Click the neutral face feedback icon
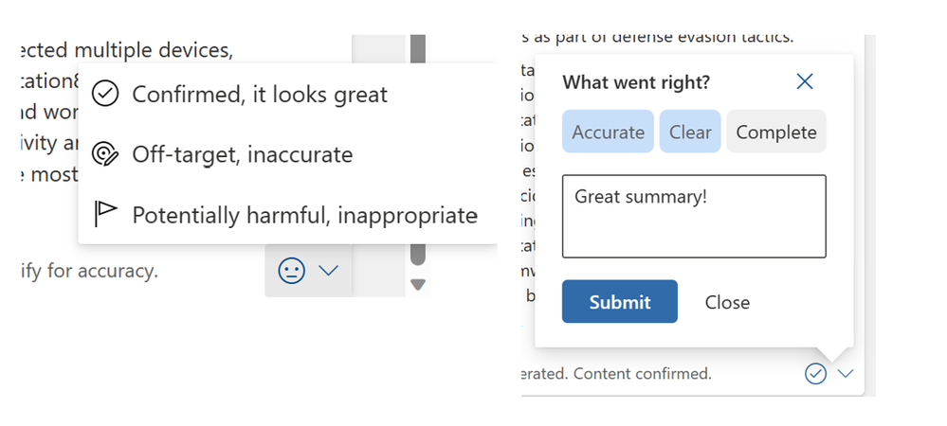The height and width of the screenshot is (426, 947). pos(291,271)
